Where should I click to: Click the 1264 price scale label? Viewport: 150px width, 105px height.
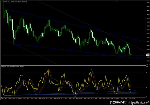coord(148,34)
